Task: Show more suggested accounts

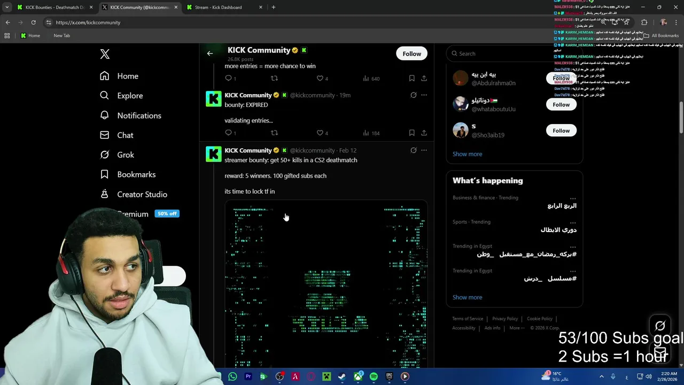Action: (x=467, y=154)
